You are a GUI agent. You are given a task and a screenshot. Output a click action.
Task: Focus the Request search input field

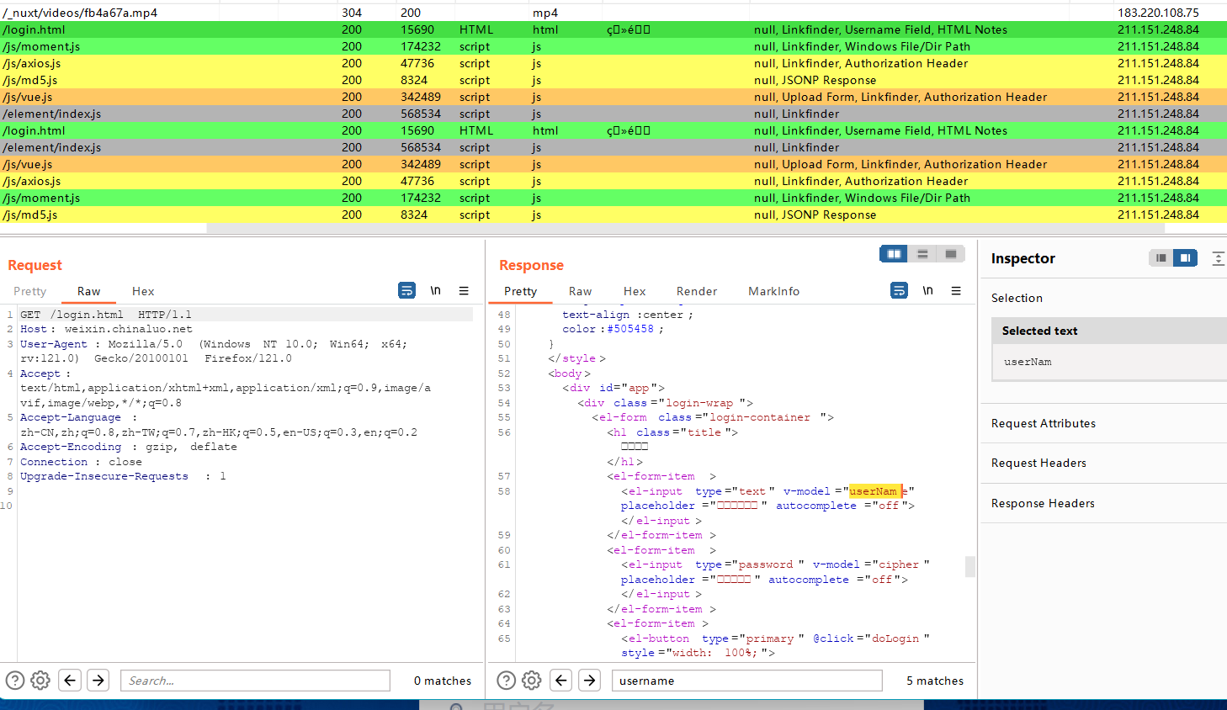(255, 681)
